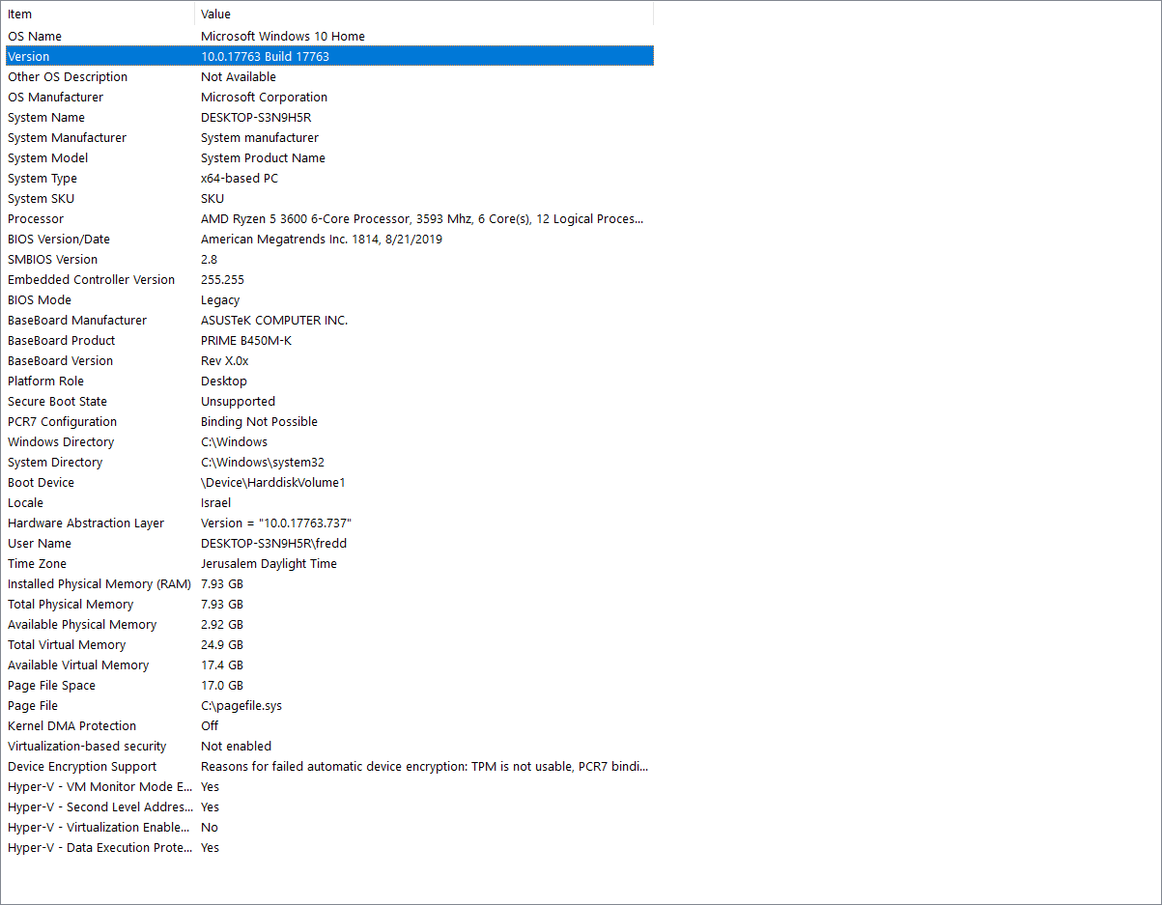Click the System Type item
Viewport: 1162px width, 905px height.
coord(43,179)
